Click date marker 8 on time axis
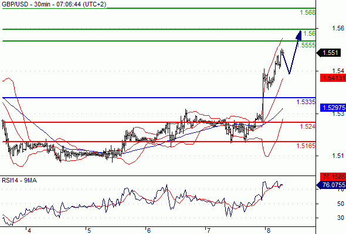This screenshot has height=234, width=346. tap(269, 230)
